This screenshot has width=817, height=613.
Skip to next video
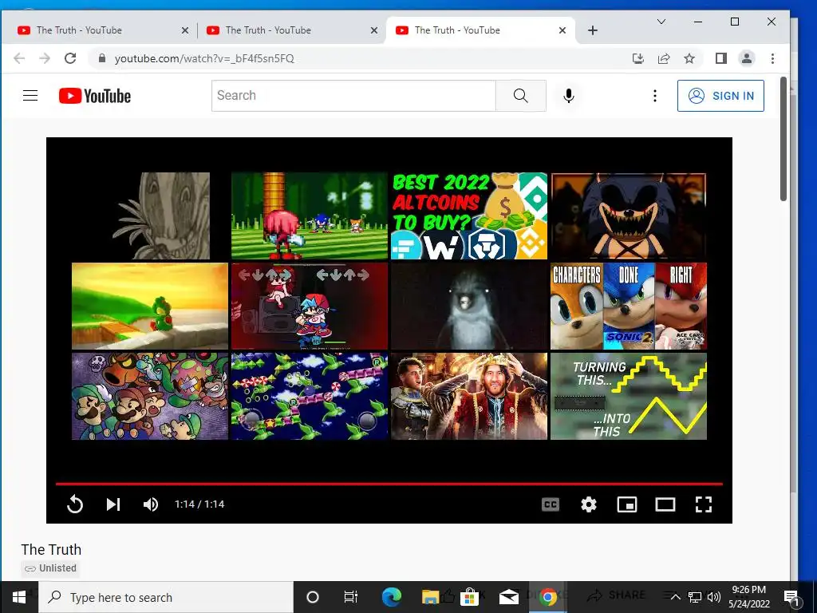click(113, 504)
